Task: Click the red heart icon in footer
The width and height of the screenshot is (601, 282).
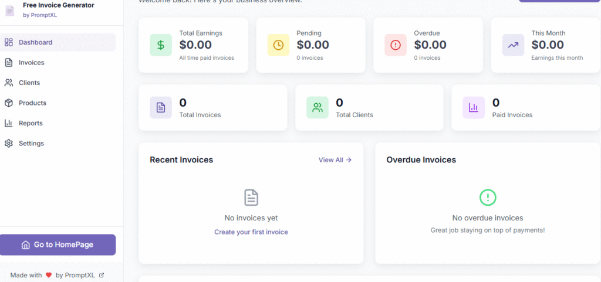Action: [x=49, y=275]
